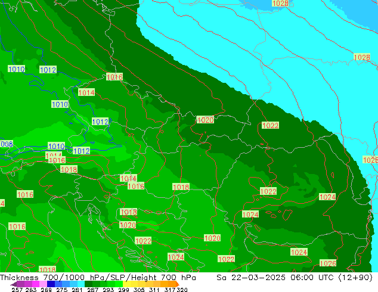Click the purple left arrow tip of legend
Image resolution: width=378 pixels, height=292 pixels.
[13, 284]
